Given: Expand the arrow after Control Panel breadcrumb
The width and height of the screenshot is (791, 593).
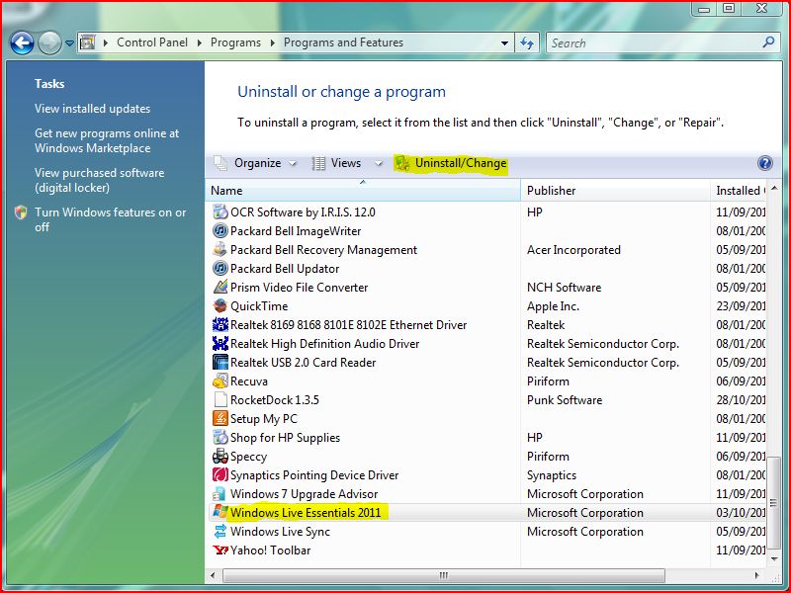Looking at the screenshot, I should click(200, 42).
